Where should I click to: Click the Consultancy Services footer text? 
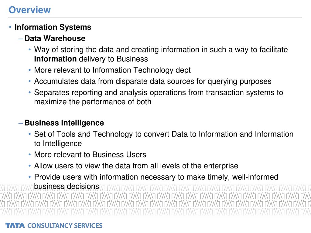click(65, 226)
